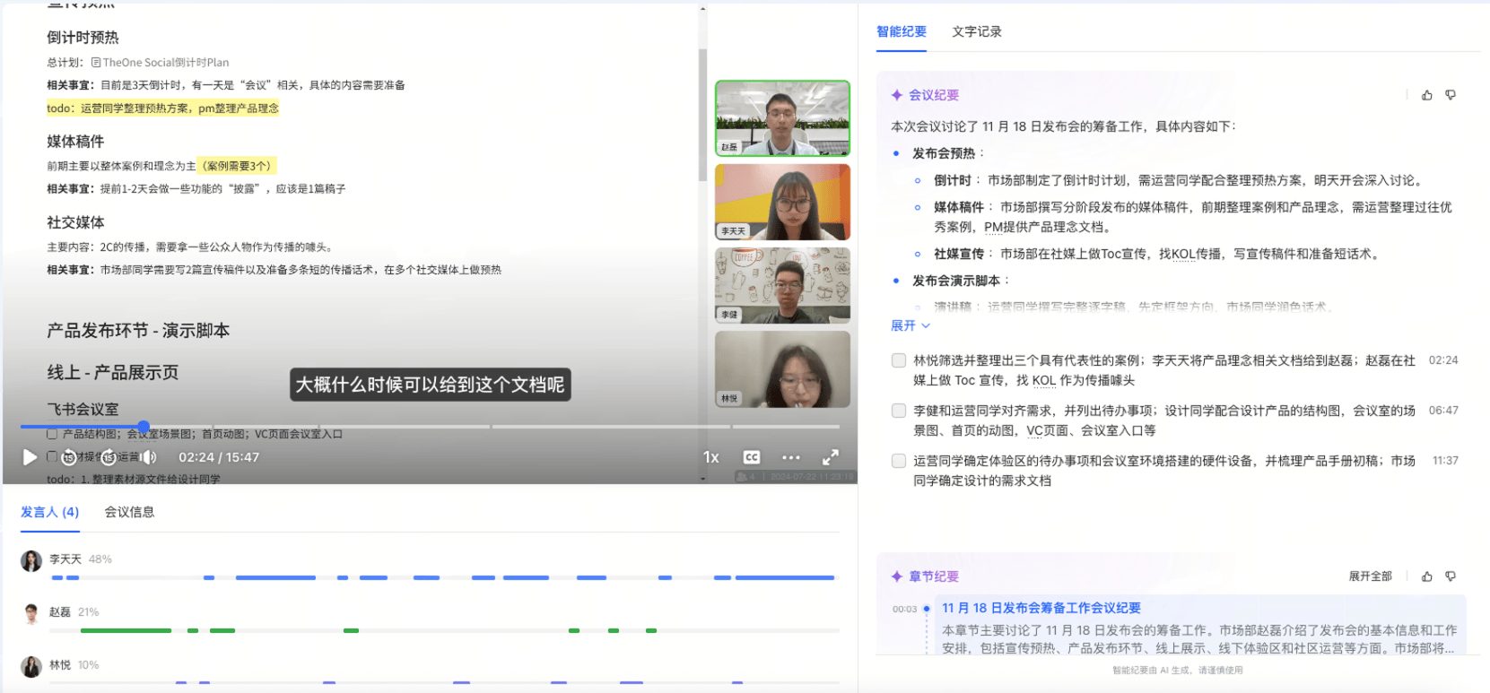Image resolution: width=1490 pixels, height=693 pixels.
Task: Play the meeting recording
Action: [30, 457]
